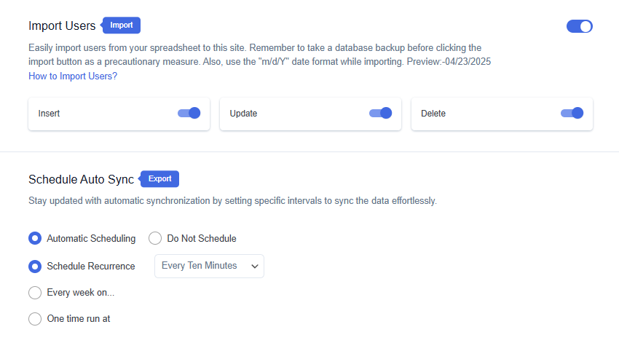Open the Every Ten Minutes dropdown
The height and width of the screenshot is (351, 619).
(x=209, y=266)
